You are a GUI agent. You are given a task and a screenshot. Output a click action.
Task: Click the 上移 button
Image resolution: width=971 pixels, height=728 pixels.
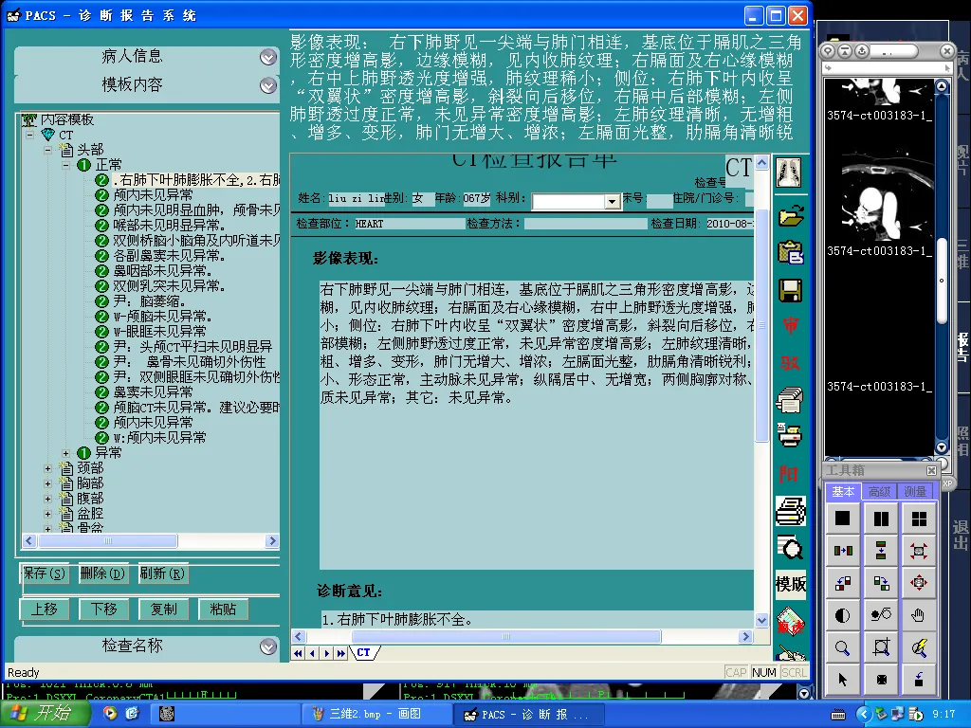pyautogui.click(x=44, y=610)
